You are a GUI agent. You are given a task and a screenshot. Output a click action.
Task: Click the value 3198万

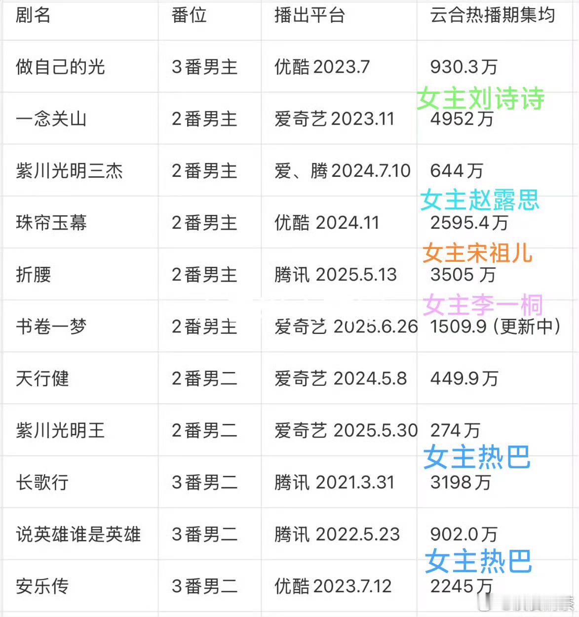tap(461, 483)
